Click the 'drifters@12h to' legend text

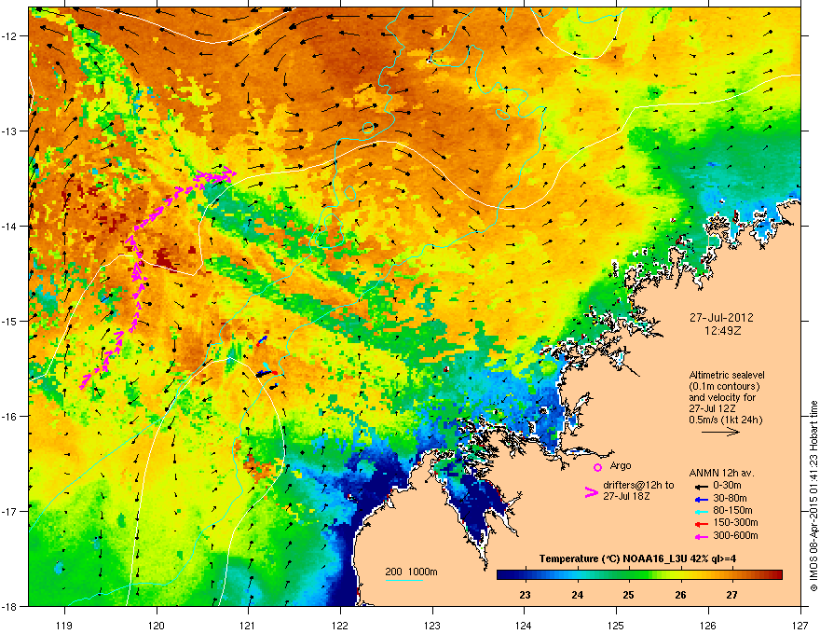coord(638,486)
